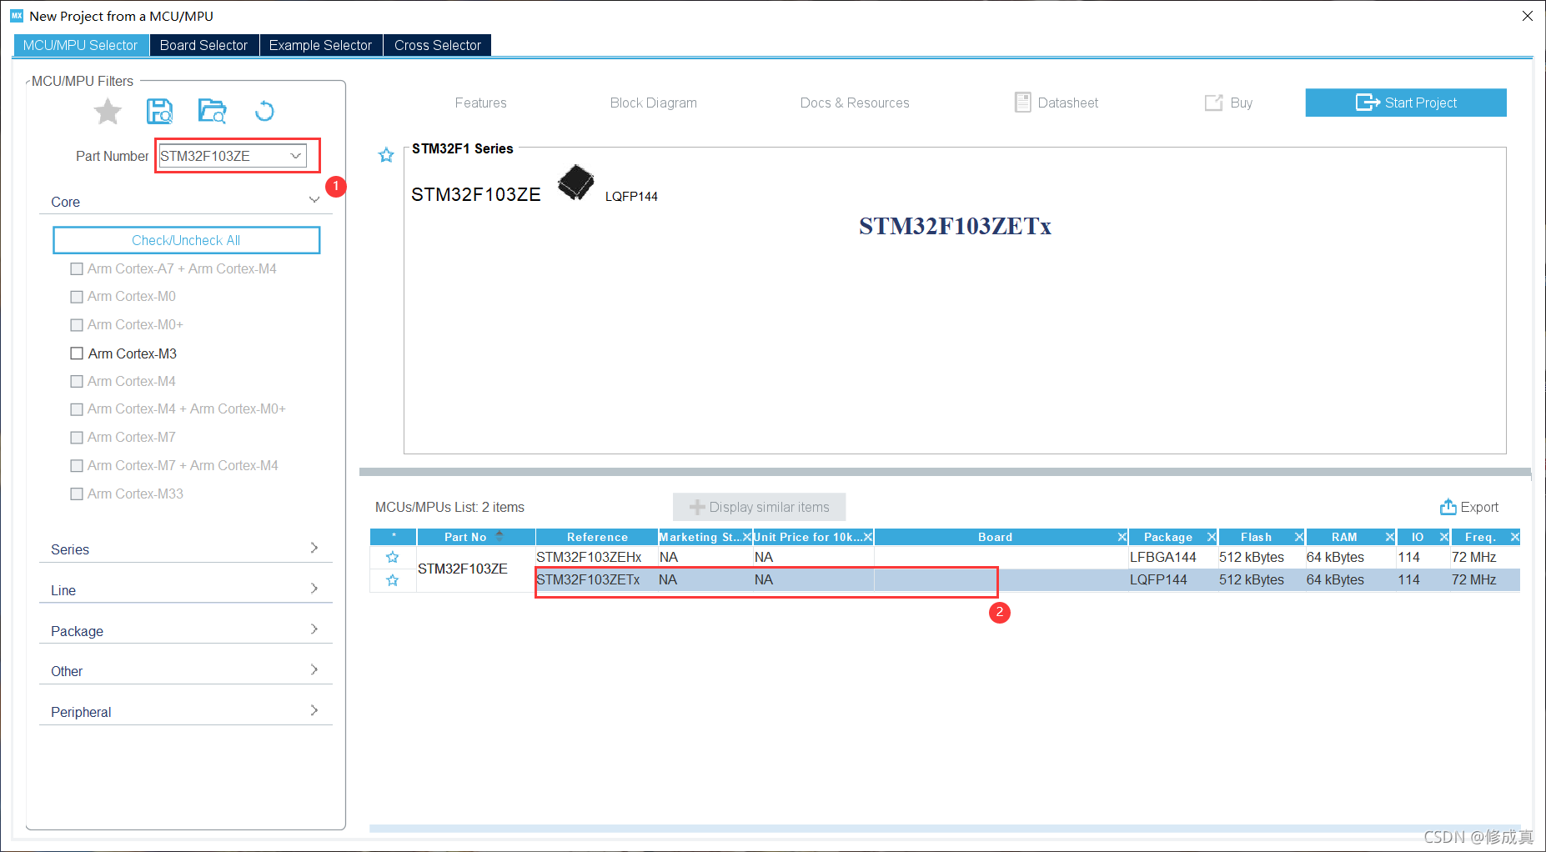Switch to Board Selector tab

[203, 45]
